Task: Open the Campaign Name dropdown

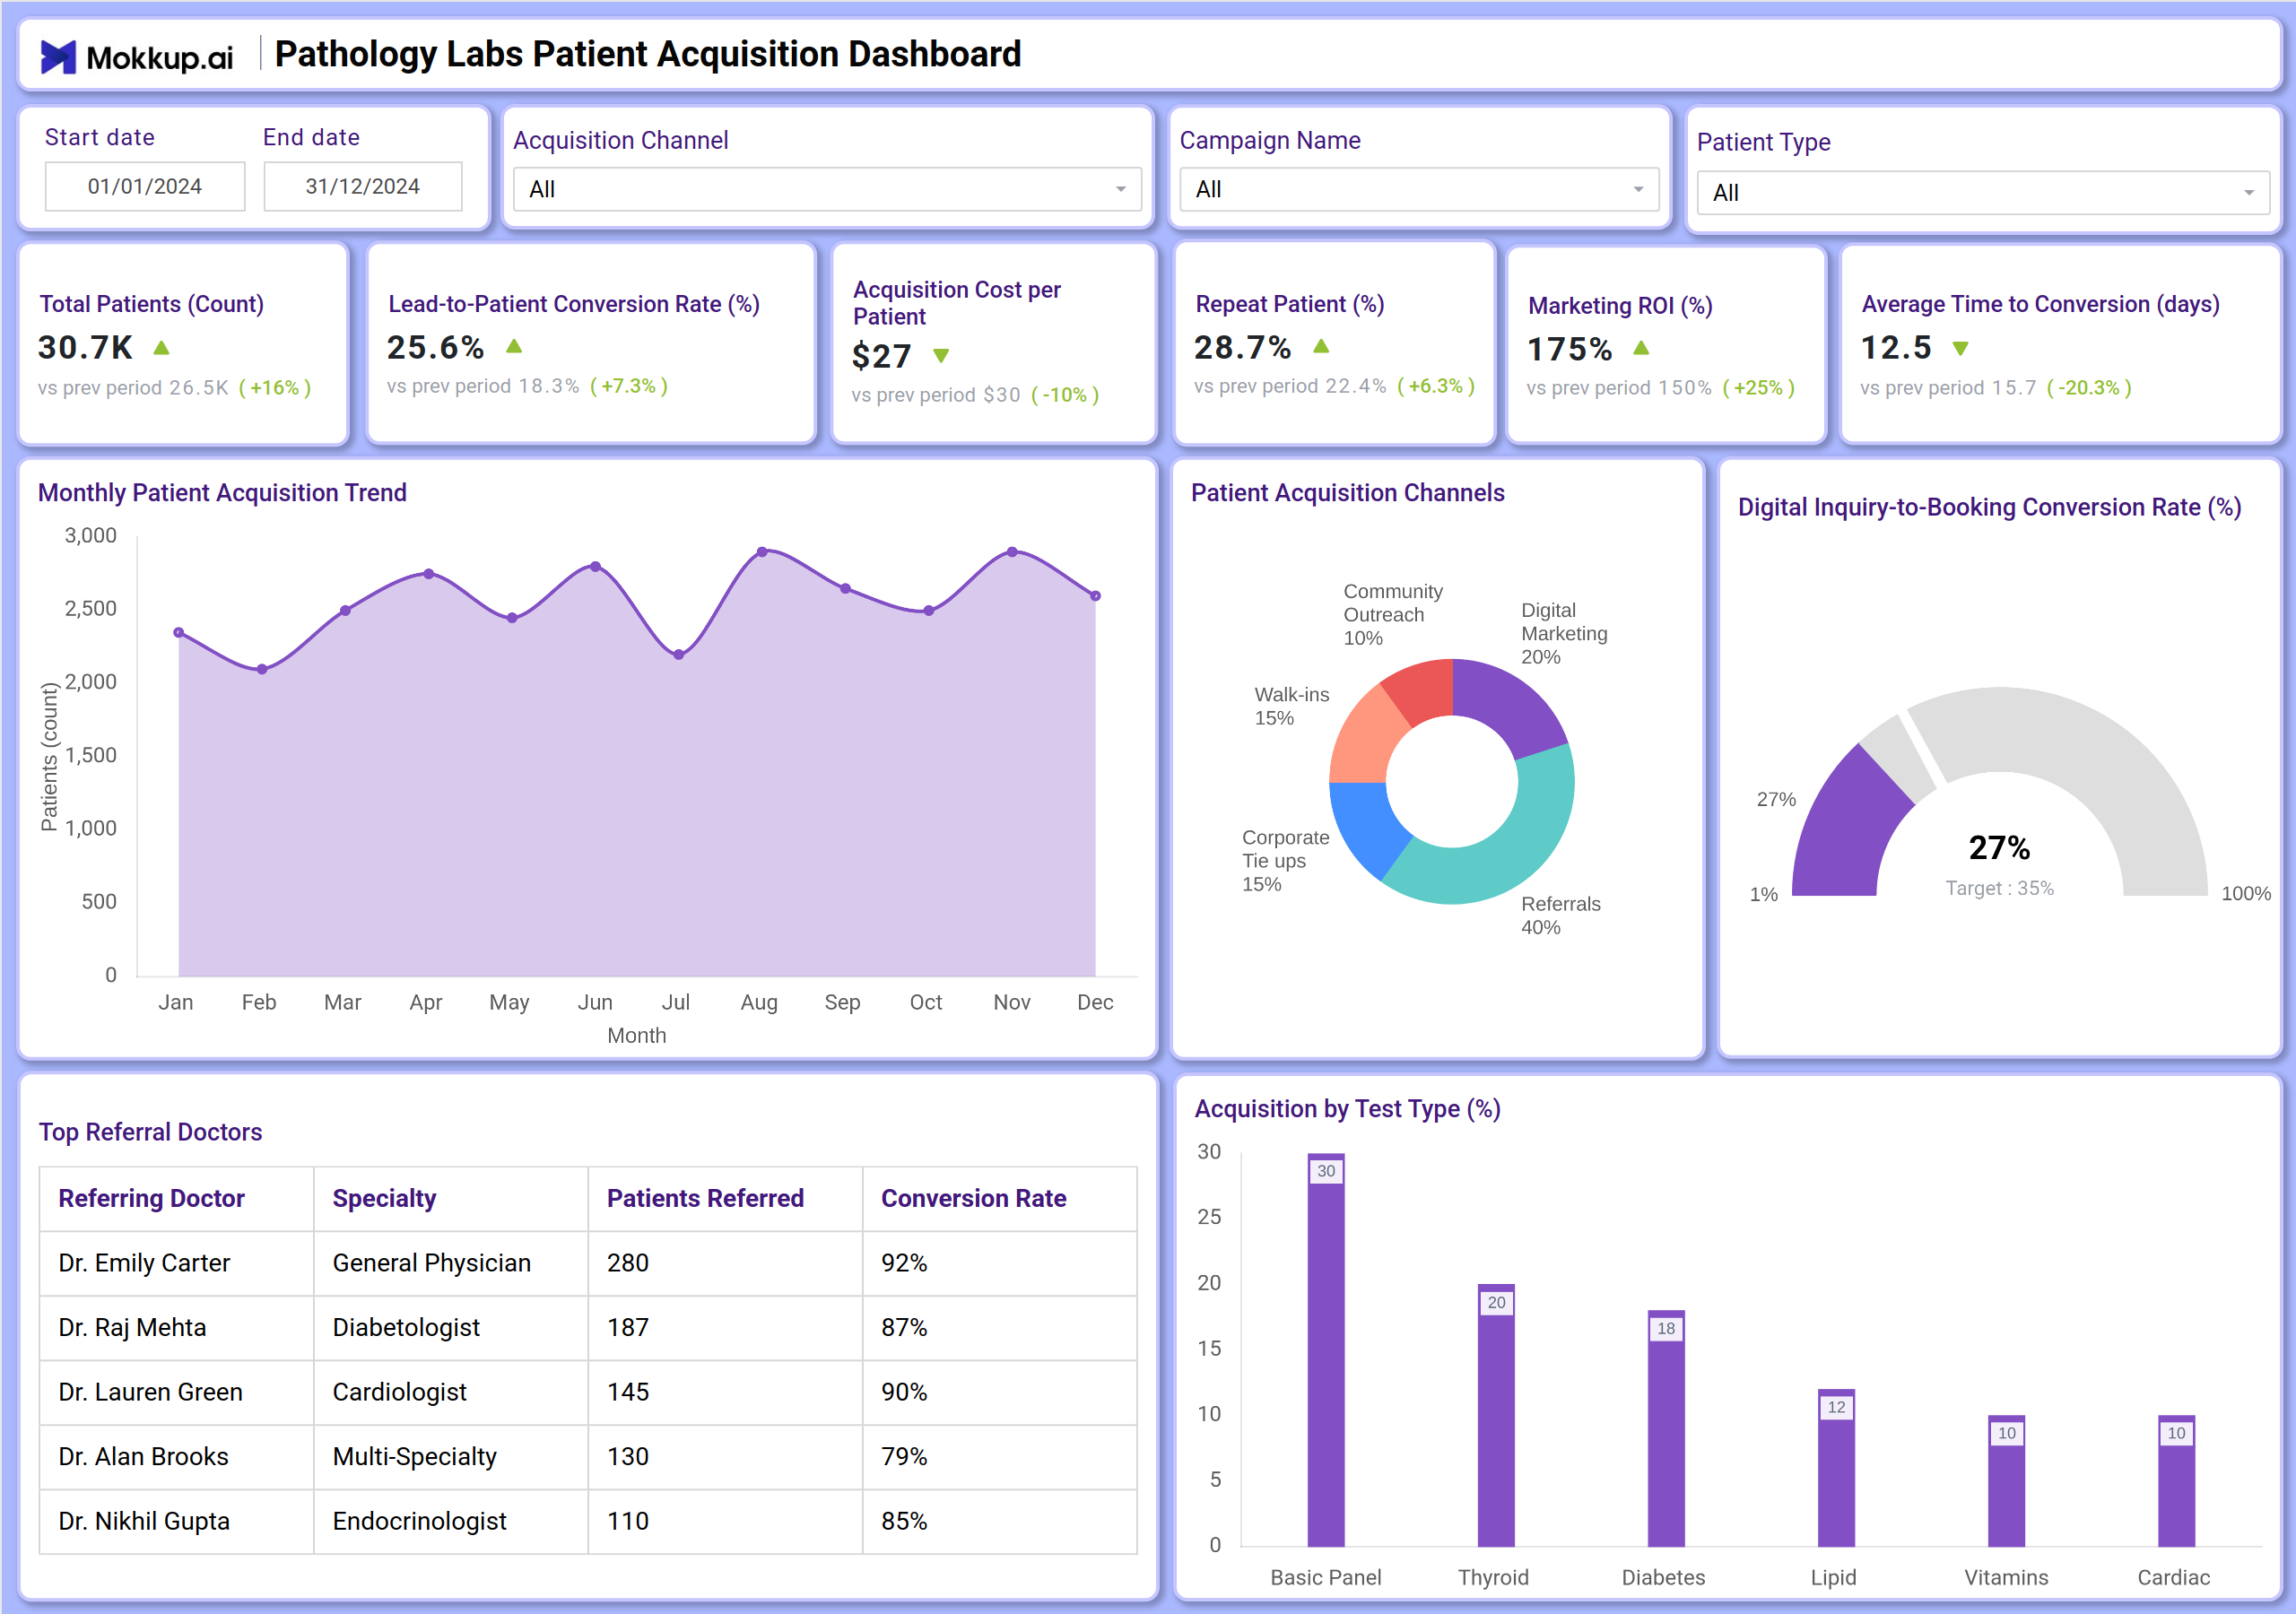Action: click(1418, 189)
